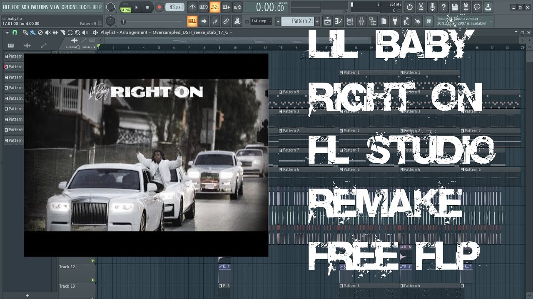The width and height of the screenshot is (533, 299).
Task: Toggle auto-scrolling arrow button
Action: pyautogui.click(x=204, y=21)
